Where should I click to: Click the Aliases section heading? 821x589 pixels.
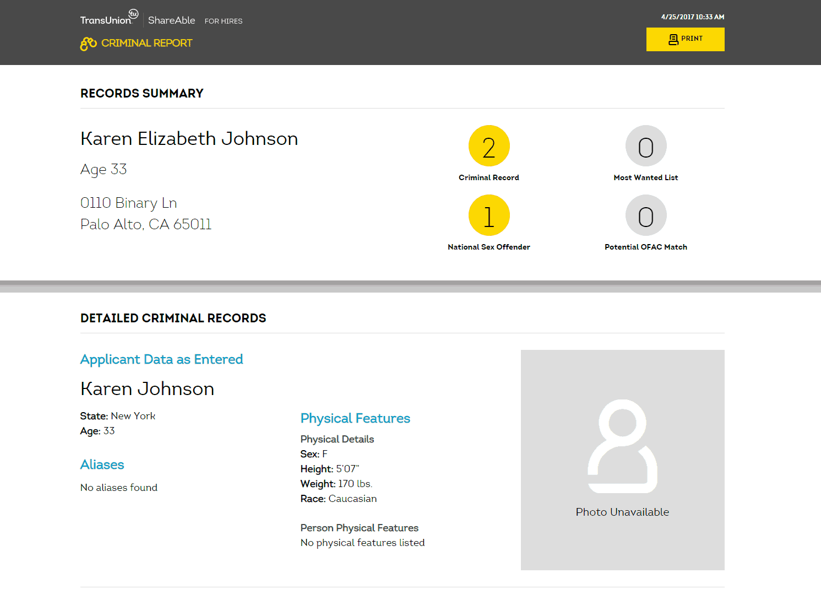pyautogui.click(x=102, y=464)
